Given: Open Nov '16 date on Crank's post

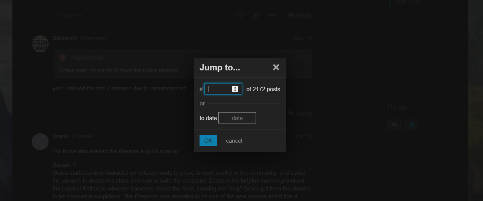Looking at the screenshot, I should pyautogui.click(x=303, y=136).
